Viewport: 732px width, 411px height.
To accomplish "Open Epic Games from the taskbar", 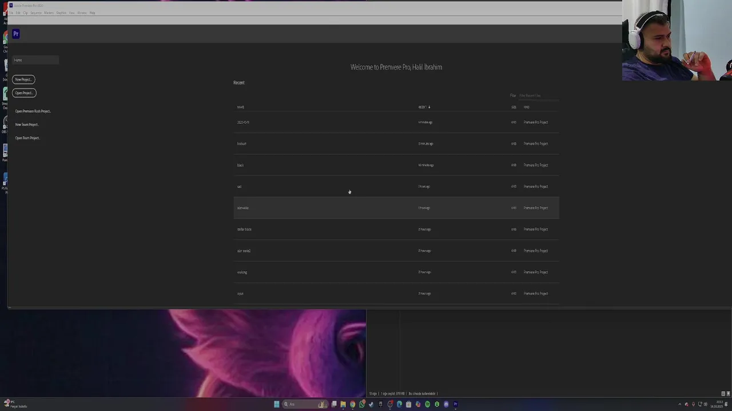I will [381, 404].
